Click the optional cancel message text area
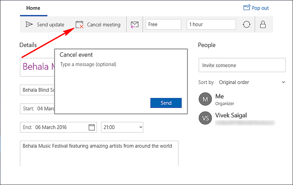Viewport: 293px width, 185px height. 121,79
